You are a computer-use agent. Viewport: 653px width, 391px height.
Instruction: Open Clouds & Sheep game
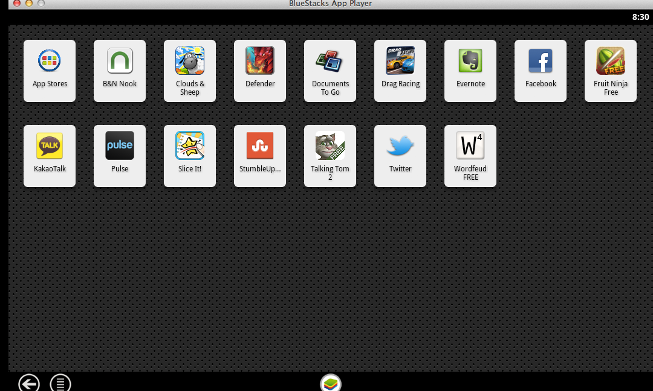[x=190, y=71]
